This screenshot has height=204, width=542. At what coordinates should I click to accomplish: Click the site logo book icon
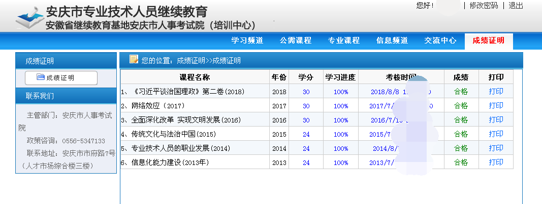[29, 18]
